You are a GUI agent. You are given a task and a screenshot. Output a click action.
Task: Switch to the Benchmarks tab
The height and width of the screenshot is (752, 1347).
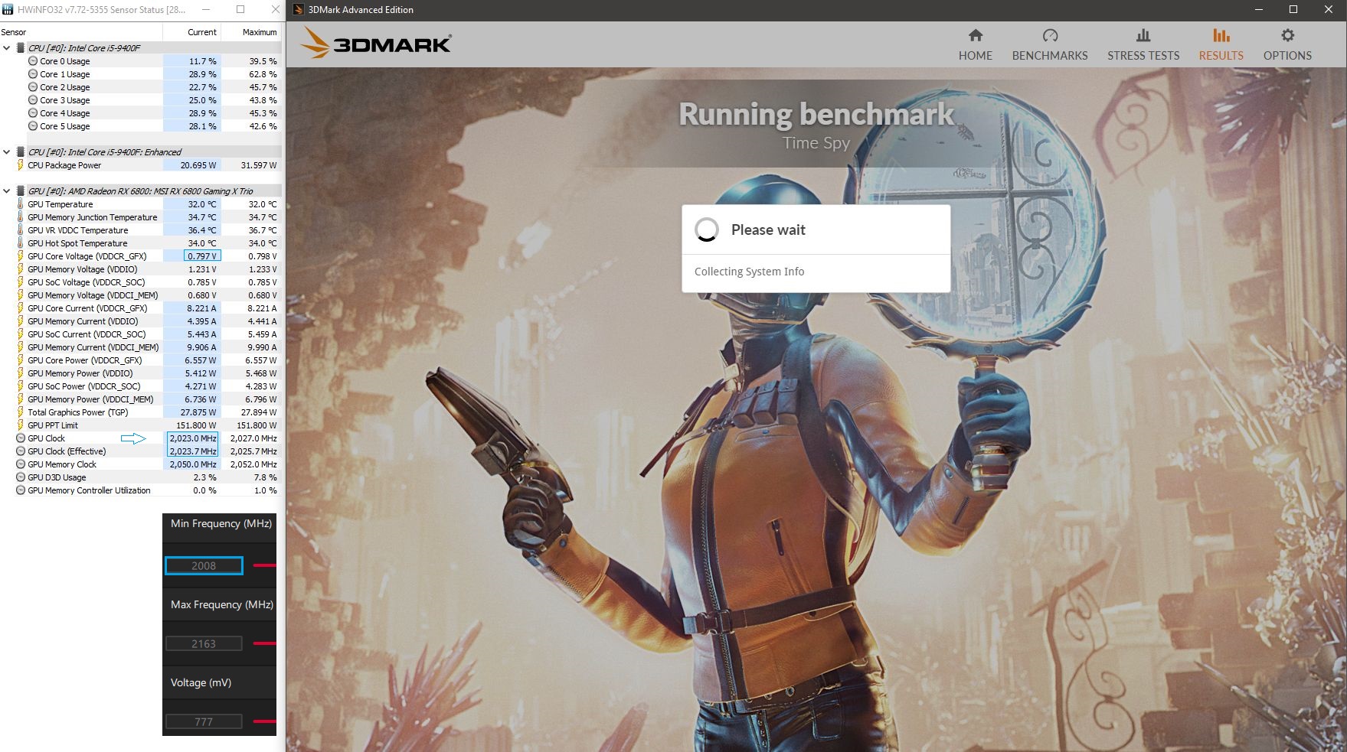click(1050, 45)
